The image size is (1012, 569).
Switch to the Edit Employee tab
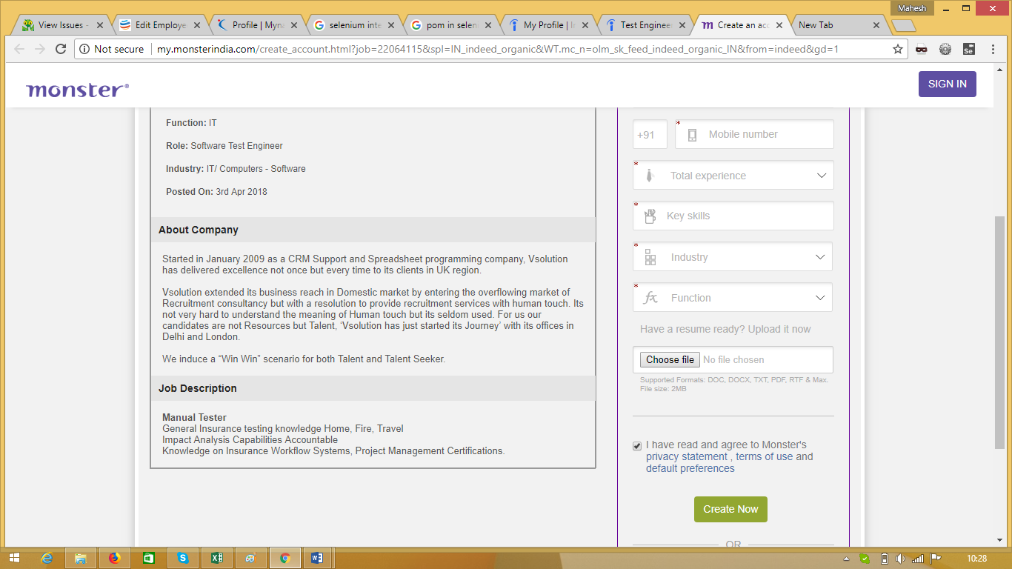tap(159, 25)
